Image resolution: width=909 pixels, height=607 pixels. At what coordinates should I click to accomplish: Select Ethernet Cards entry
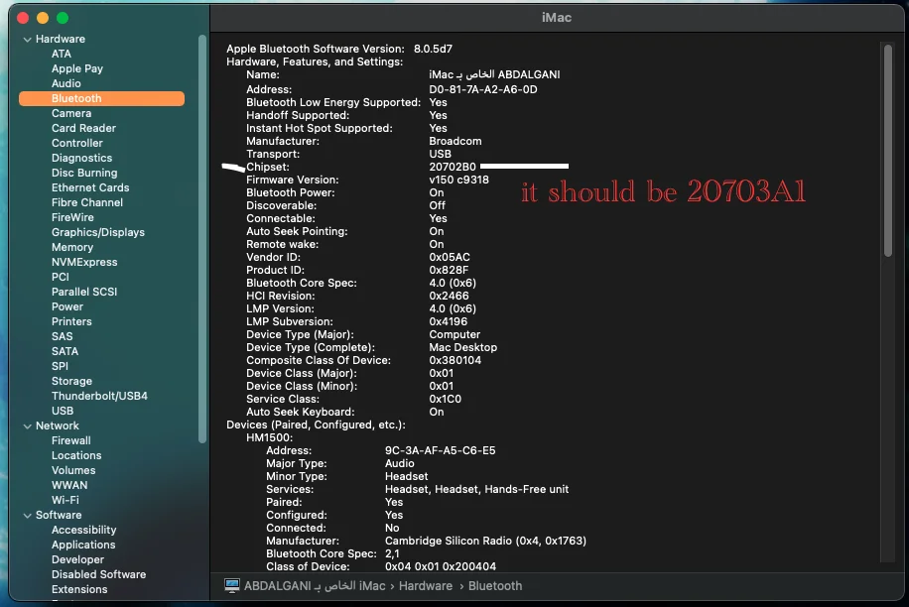90,187
